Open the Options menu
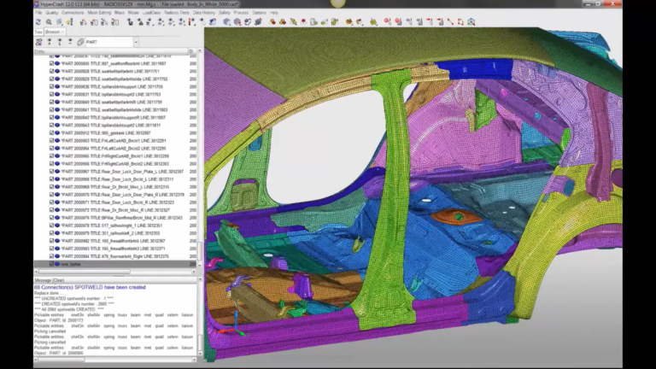The image size is (656, 369). click(259, 13)
